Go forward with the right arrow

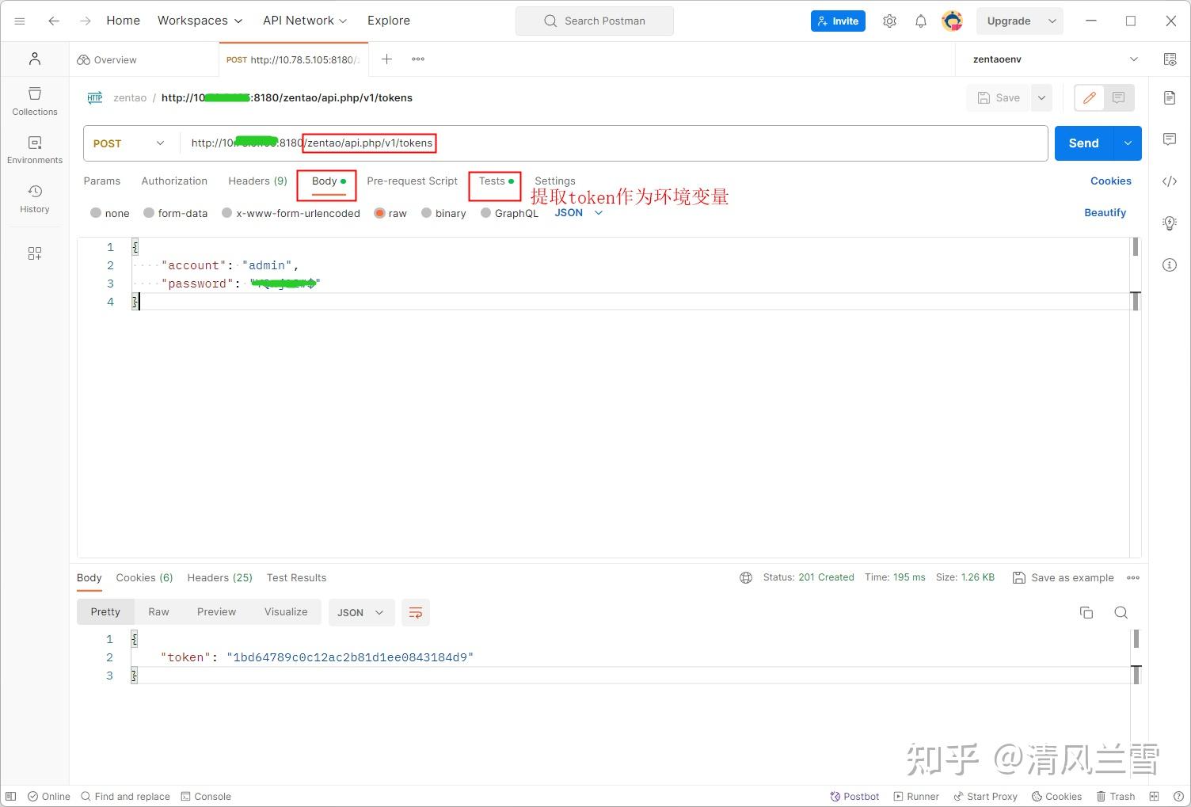click(86, 21)
